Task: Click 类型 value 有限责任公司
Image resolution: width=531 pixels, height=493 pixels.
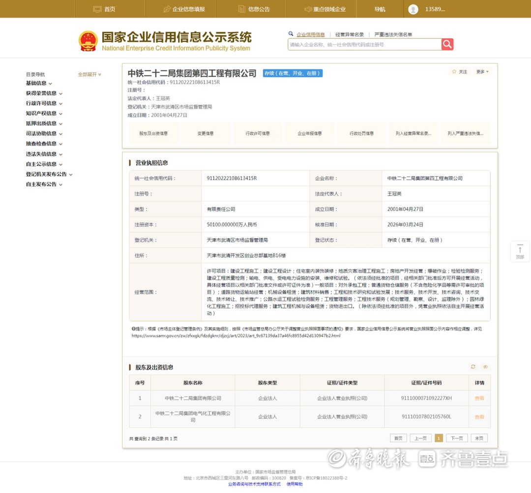Action: [221, 209]
